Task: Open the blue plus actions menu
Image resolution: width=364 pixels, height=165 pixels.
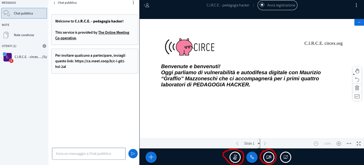Action: (x=151, y=157)
